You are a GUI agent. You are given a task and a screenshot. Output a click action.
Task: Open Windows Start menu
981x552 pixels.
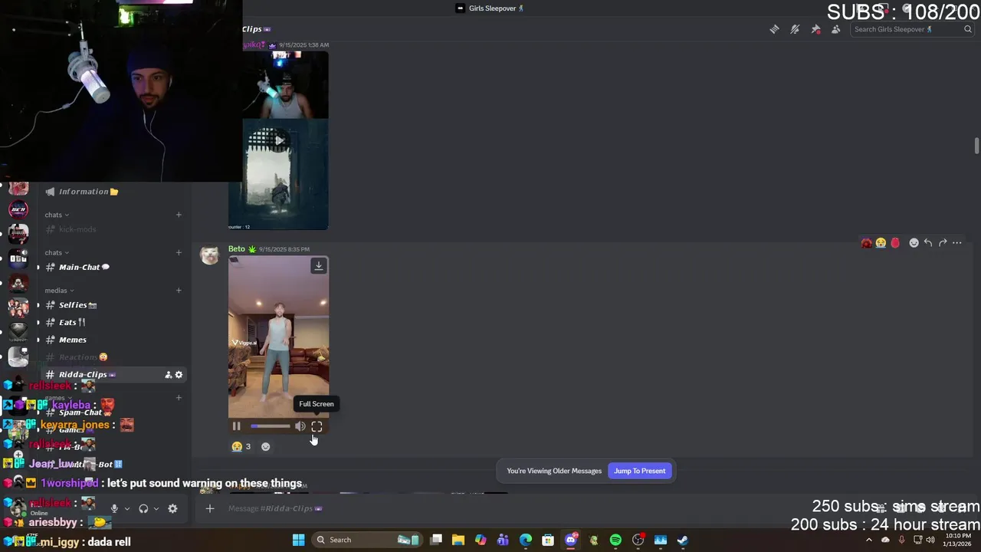point(298,540)
